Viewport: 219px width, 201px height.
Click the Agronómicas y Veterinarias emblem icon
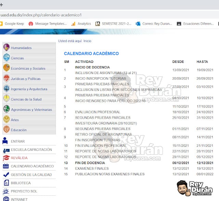click(7, 109)
